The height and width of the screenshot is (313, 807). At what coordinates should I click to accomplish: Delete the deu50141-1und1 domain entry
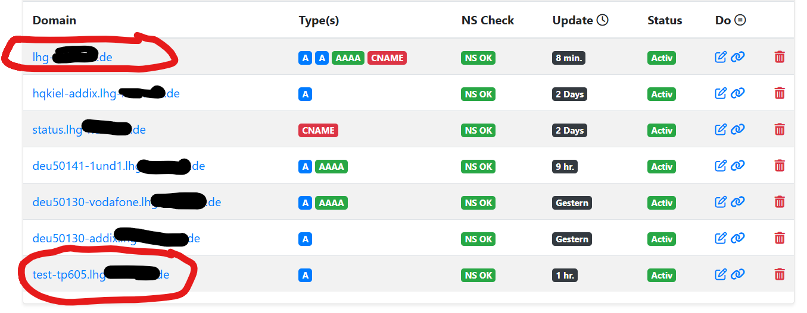779,166
